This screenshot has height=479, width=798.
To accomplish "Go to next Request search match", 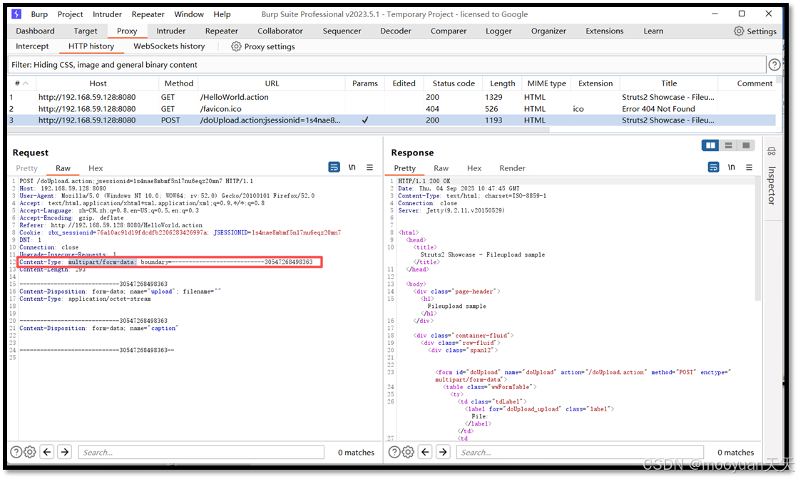I will [65, 451].
